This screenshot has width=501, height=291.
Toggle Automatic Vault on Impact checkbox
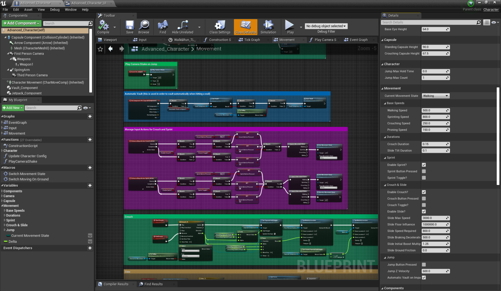[x=424, y=278]
